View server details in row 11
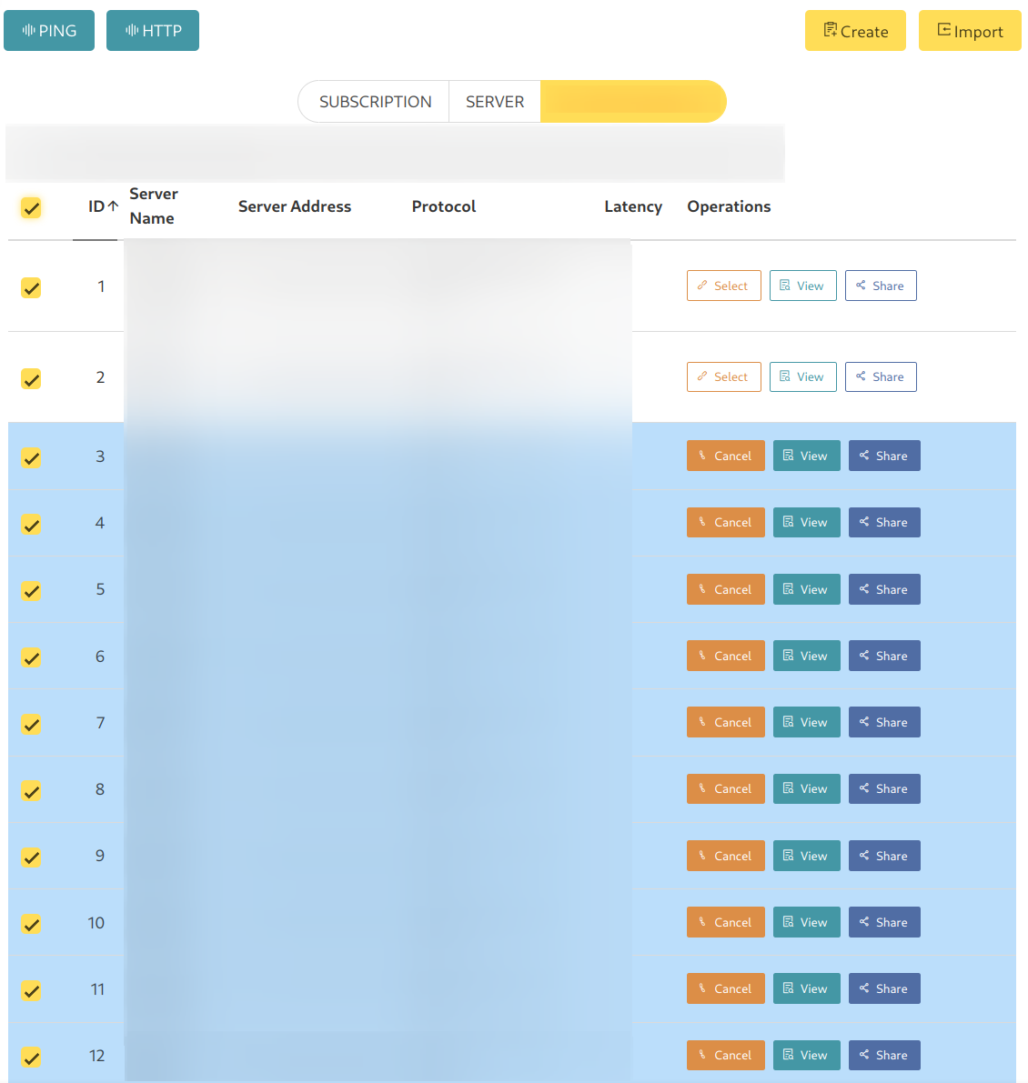 (806, 988)
